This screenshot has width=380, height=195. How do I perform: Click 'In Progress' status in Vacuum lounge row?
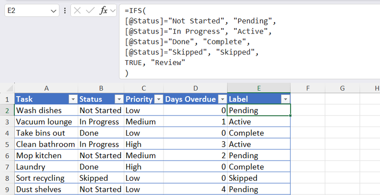101,122
